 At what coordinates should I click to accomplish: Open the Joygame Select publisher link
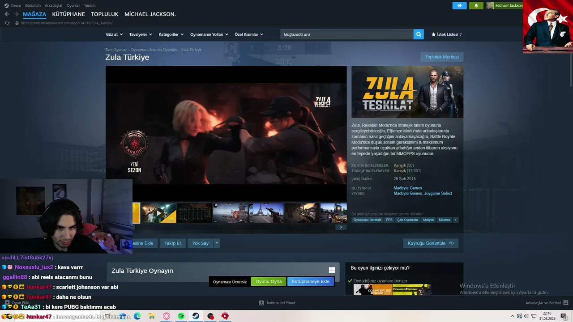pos(438,194)
